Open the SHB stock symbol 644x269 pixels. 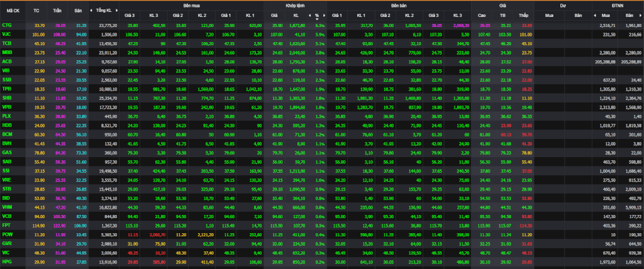[6, 98]
